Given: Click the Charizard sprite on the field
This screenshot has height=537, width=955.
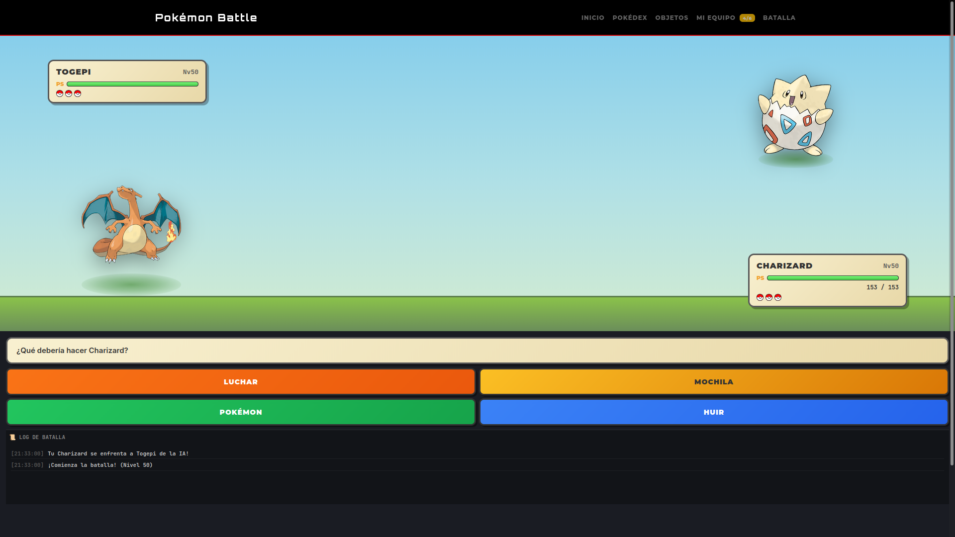Looking at the screenshot, I should pos(131,224).
